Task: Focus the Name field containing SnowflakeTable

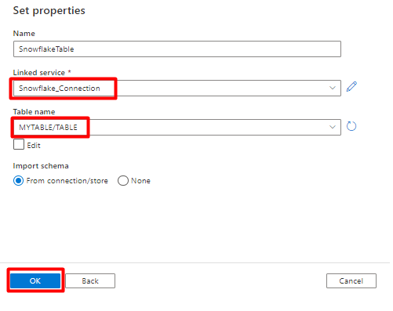Action: 177,49
